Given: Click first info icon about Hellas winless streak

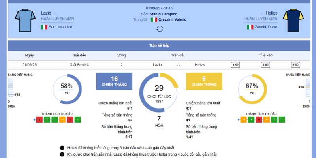Looking at the screenshot, I should [62, 148].
